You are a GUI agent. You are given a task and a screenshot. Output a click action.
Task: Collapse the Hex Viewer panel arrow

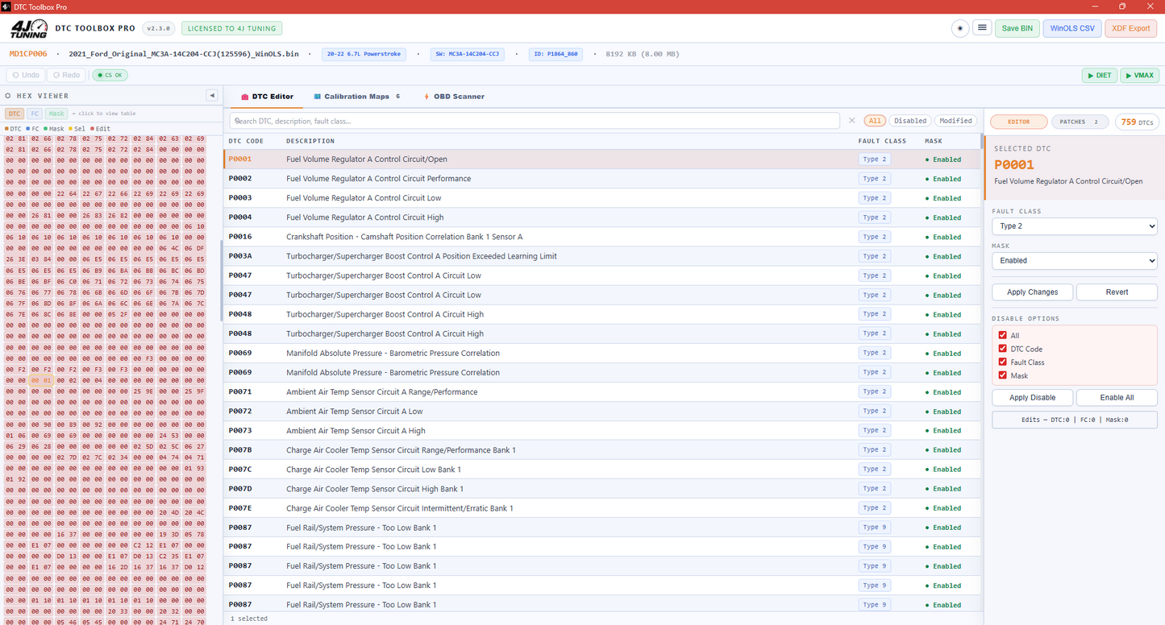point(212,96)
